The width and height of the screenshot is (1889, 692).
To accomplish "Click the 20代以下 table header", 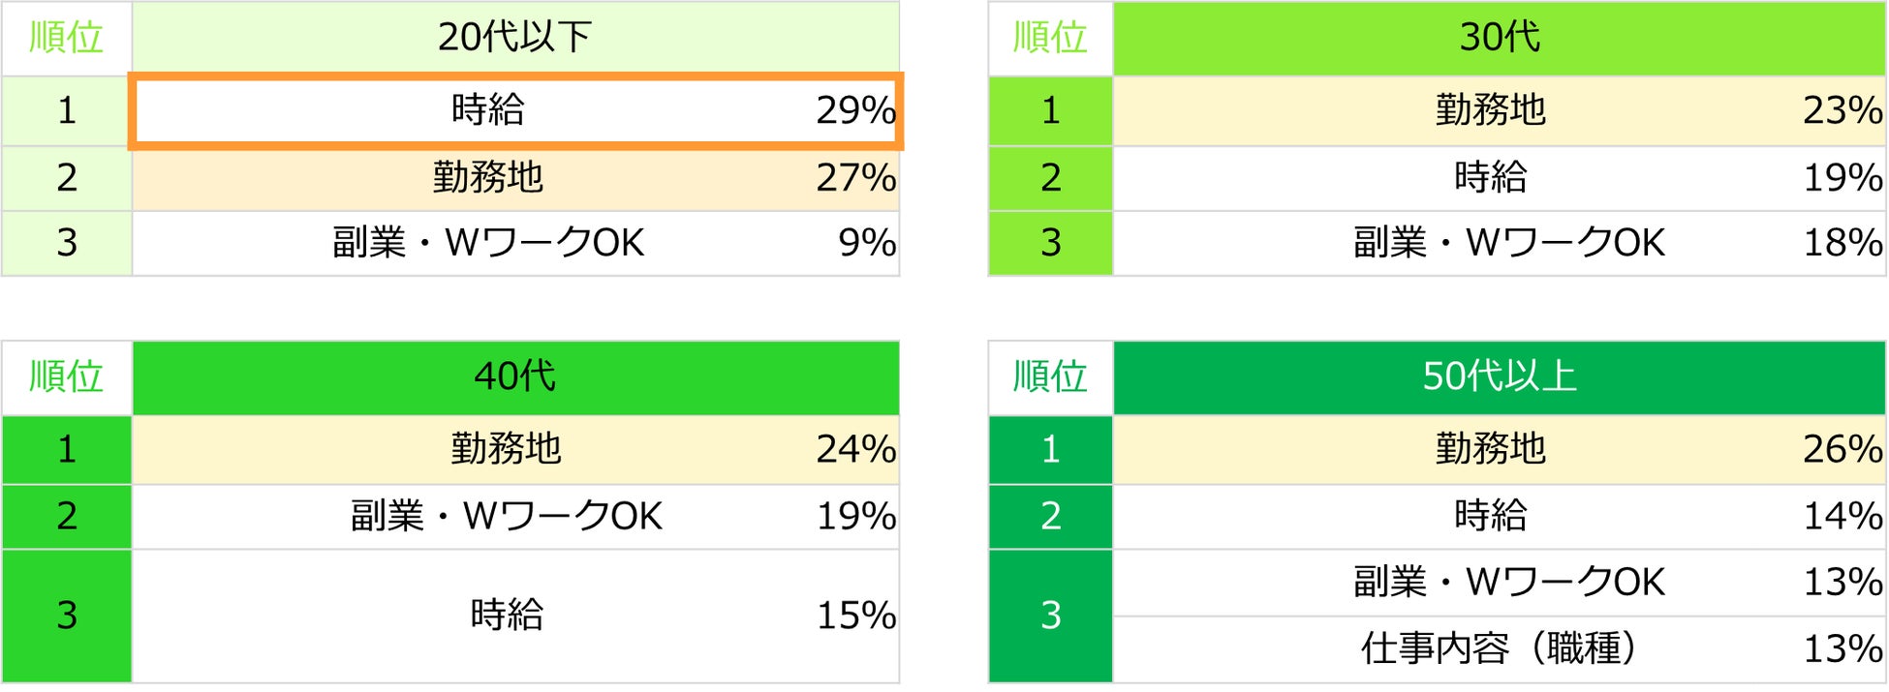I will [514, 37].
